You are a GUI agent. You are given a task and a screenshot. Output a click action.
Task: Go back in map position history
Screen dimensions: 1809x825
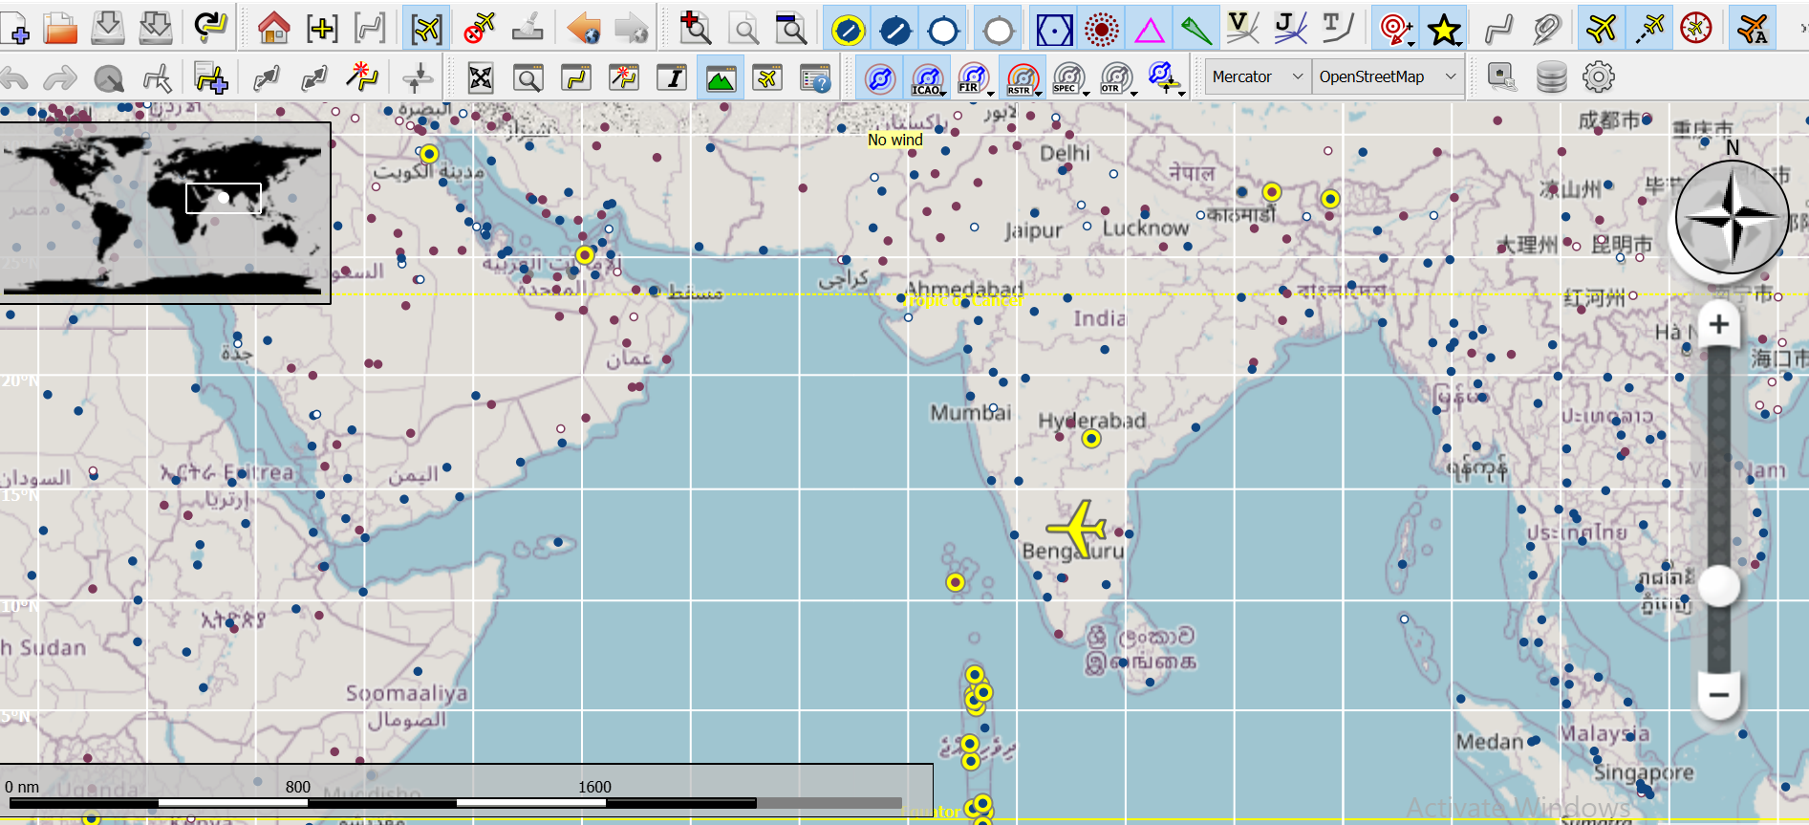[x=583, y=29]
